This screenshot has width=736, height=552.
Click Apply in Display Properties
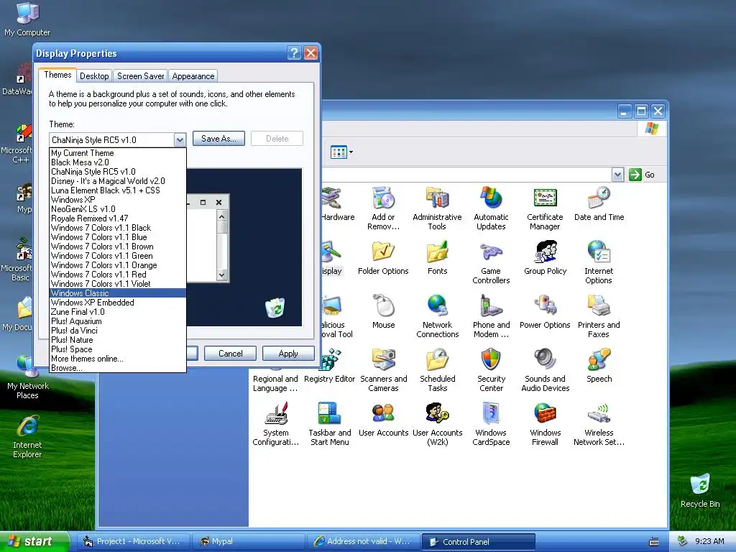click(x=288, y=354)
